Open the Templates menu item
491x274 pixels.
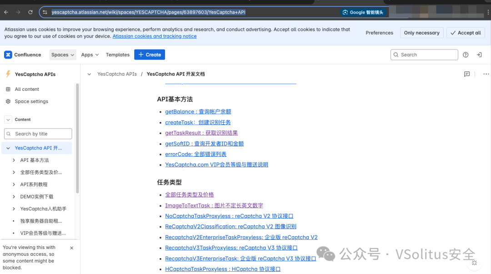[x=117, y=55]
